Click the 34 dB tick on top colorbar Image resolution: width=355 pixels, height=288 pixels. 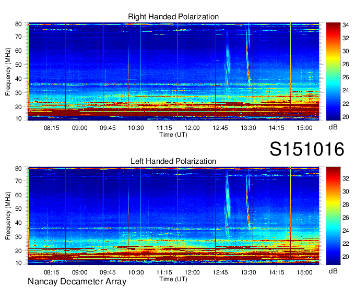(346, 25)
